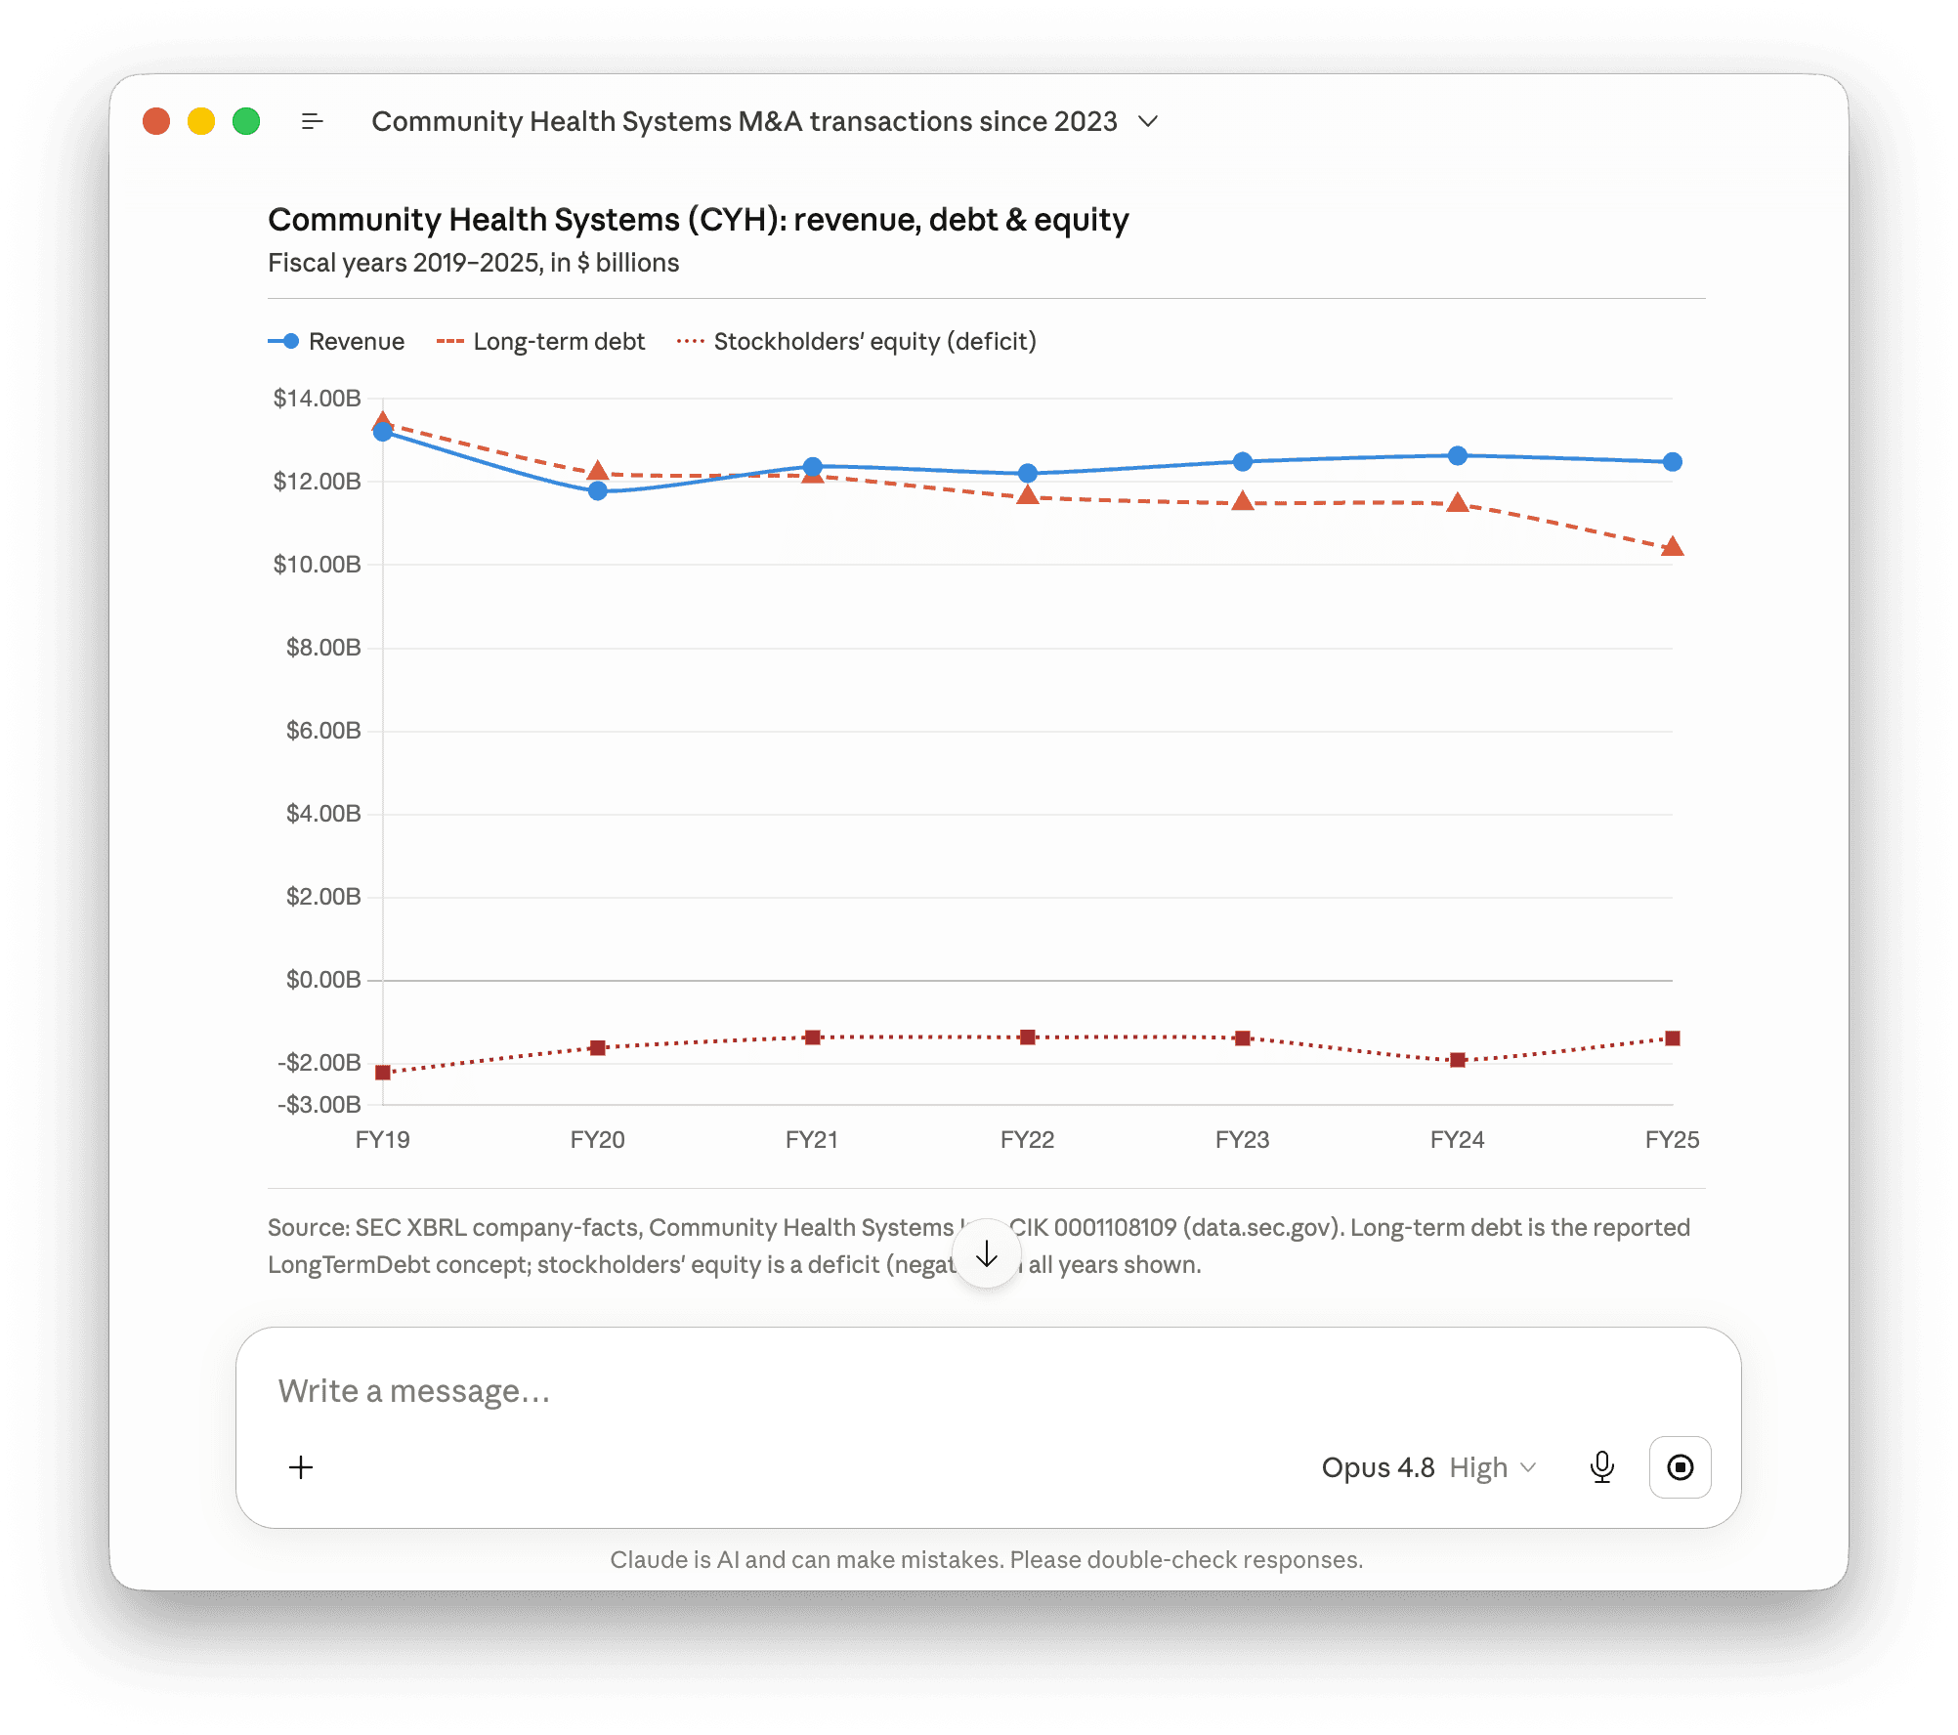
Task: Click the green maximize window button
Action: coord(246,121)
